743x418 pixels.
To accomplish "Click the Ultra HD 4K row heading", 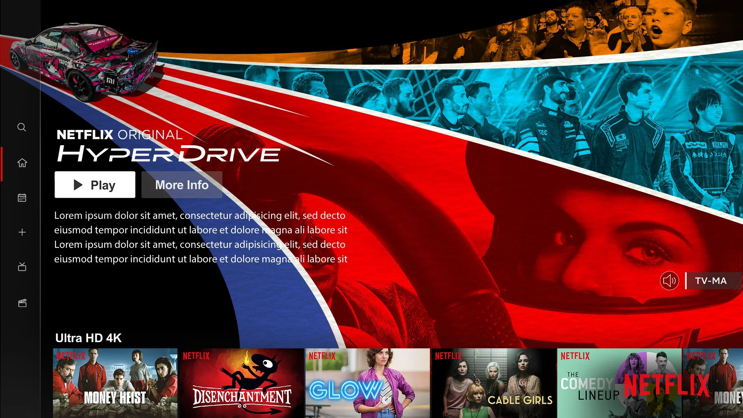I will pos(89,338).
